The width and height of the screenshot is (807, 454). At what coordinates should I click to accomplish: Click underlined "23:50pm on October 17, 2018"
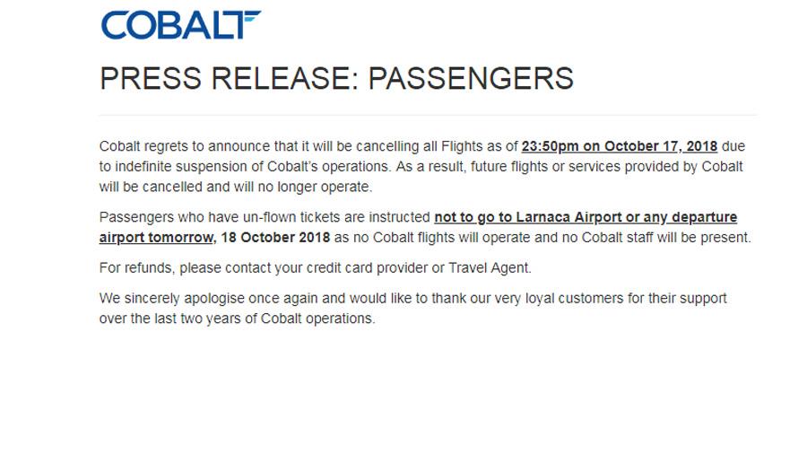620,146
